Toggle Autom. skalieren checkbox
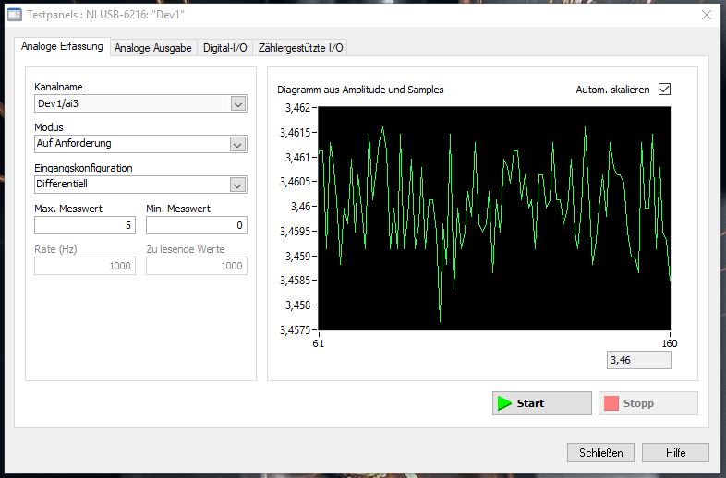726x478 pixels. click(664, 89)
